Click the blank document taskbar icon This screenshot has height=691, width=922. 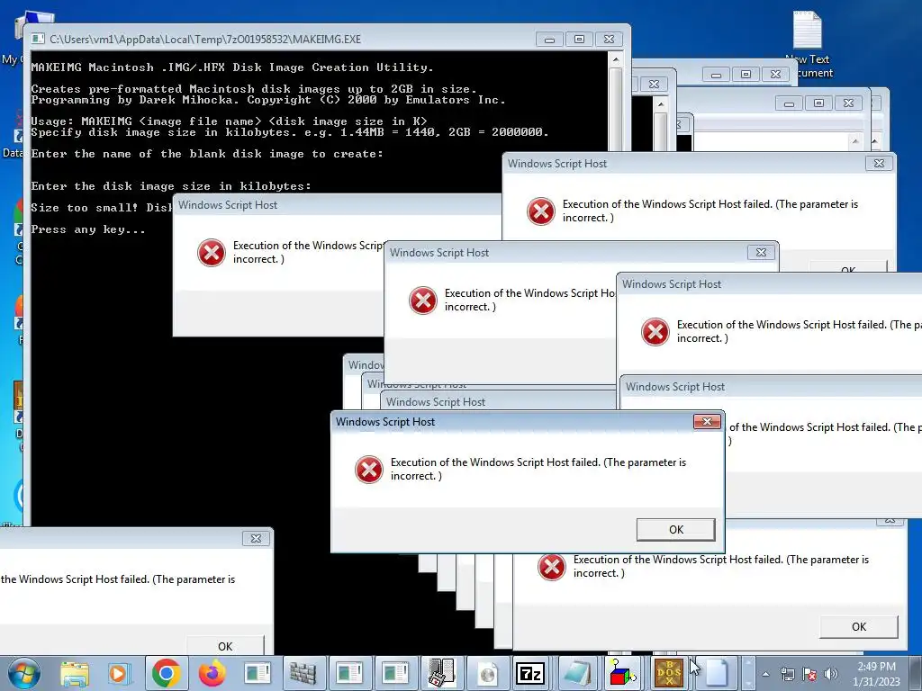[716, 673]
